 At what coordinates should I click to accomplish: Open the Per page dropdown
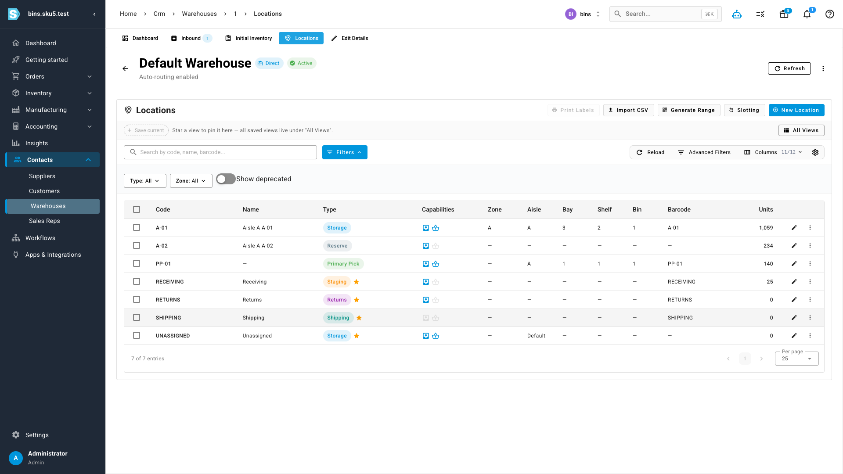[x=796, y=359]
